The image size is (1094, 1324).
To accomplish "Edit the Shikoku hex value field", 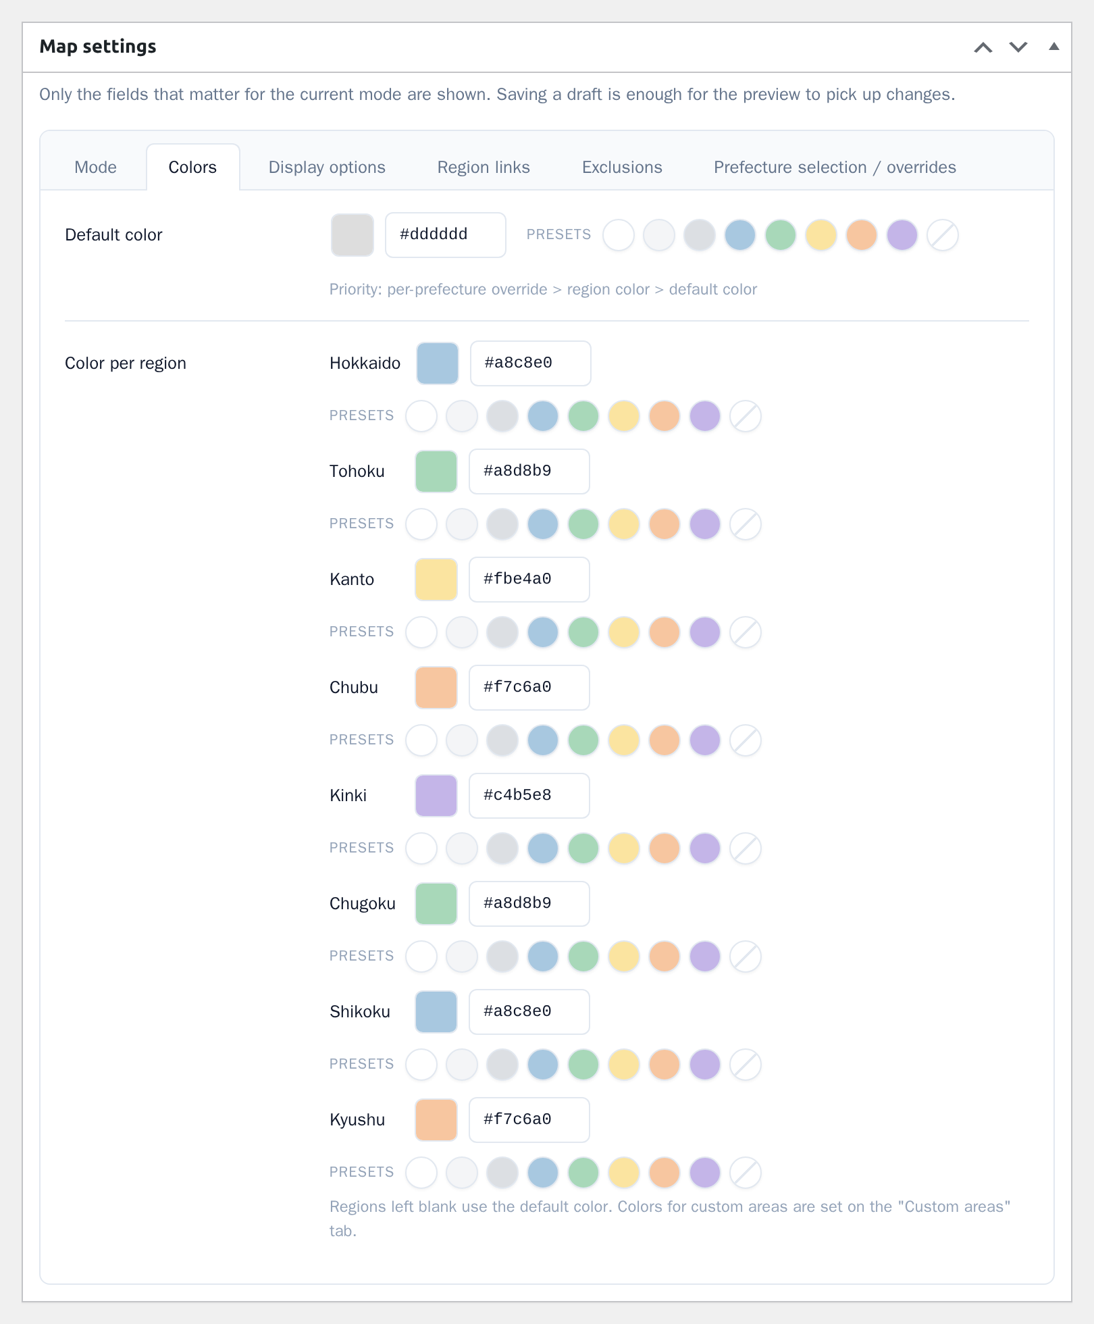I will (x=529, y=1012).
